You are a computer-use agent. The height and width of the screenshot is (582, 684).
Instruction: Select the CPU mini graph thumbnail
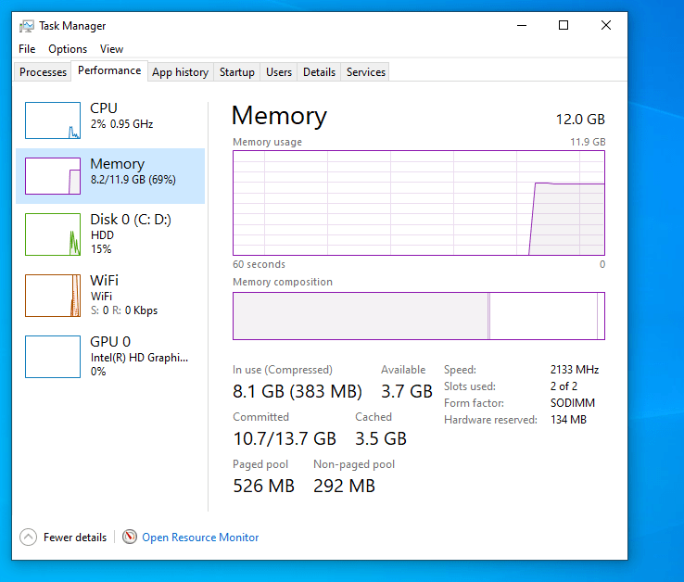click(53, 120)
